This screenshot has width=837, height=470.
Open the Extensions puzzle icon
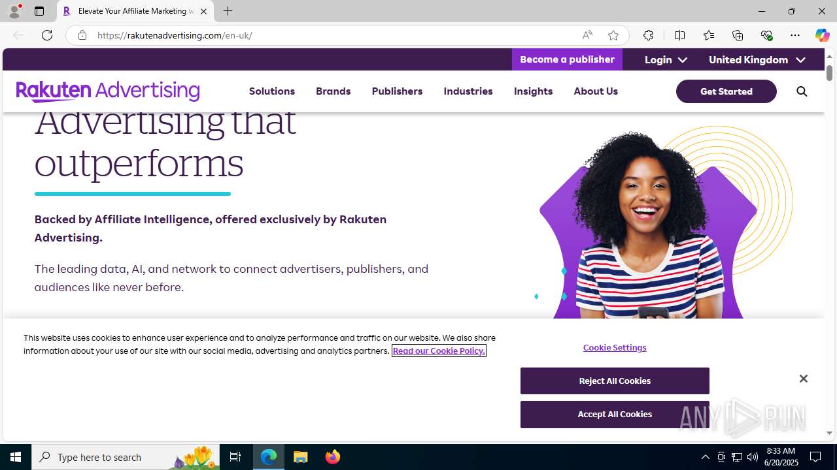tap(648, 35)
